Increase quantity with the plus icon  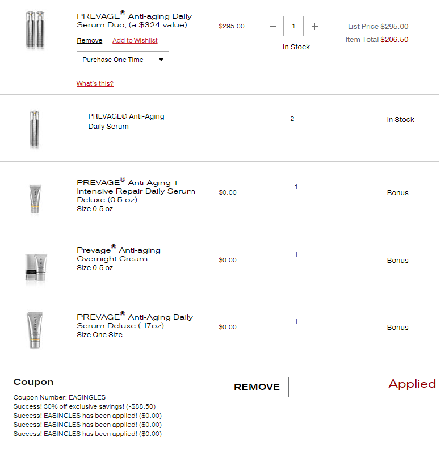pyautogui.click(x=314, y=26)
